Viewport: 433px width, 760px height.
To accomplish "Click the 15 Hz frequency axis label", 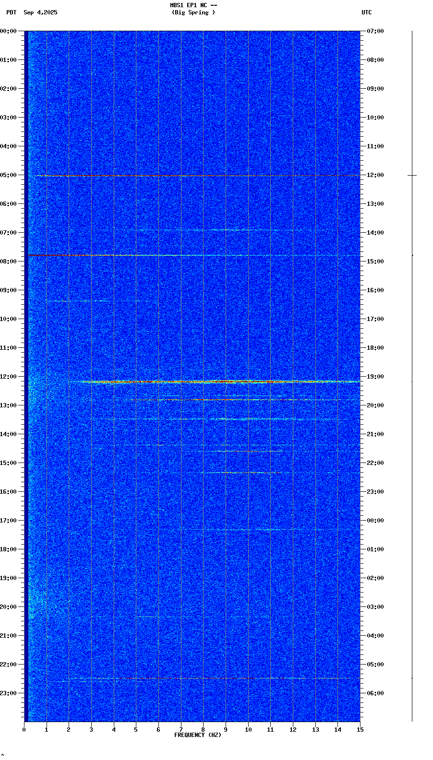I will pos(360,730).
